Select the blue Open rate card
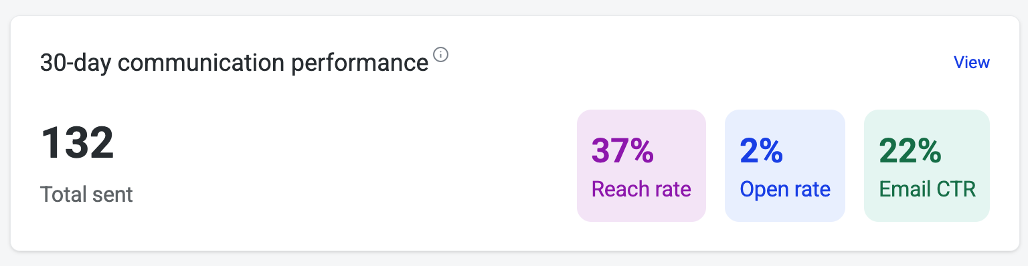1028x266 pixels. [x=785, y=166]
